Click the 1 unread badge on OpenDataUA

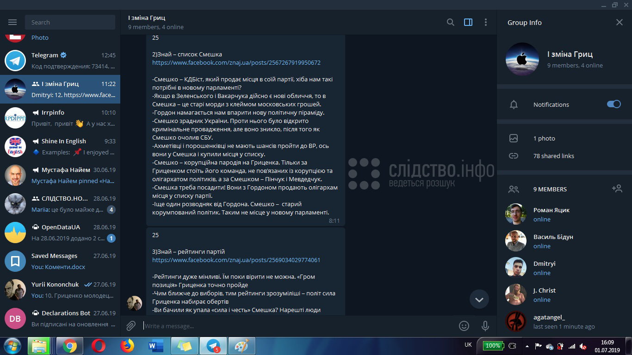click(x=111, y=239)
